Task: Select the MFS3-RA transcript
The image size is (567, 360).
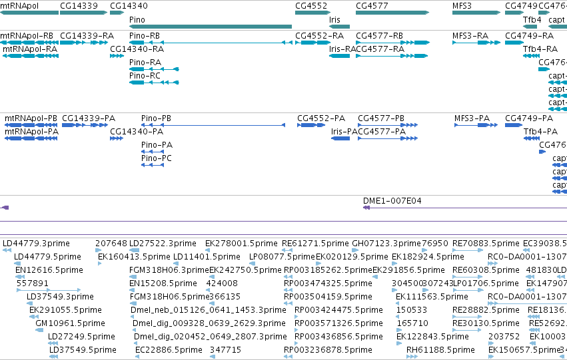Action: point(476,43)
